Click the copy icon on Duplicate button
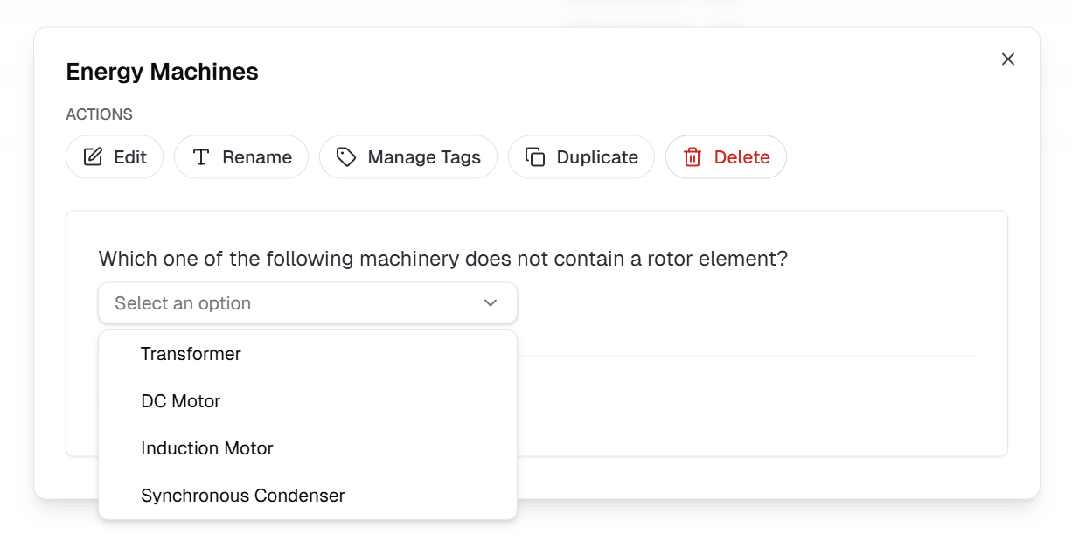Image resolution: width=1072 pixels, height=548 pixels. click(x=534, y=156)
